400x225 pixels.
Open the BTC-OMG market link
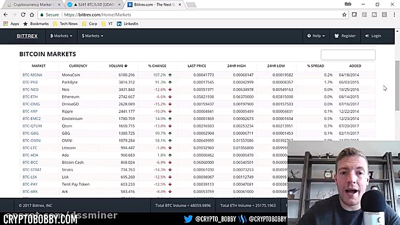[31, 104]
